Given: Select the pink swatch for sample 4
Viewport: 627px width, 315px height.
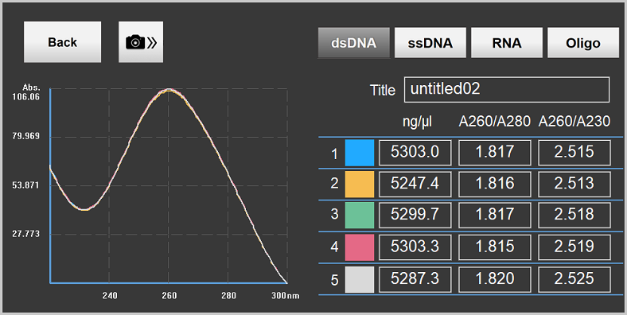Looking at the screenshot, I should pyautogui.click(x=360, y=247).
